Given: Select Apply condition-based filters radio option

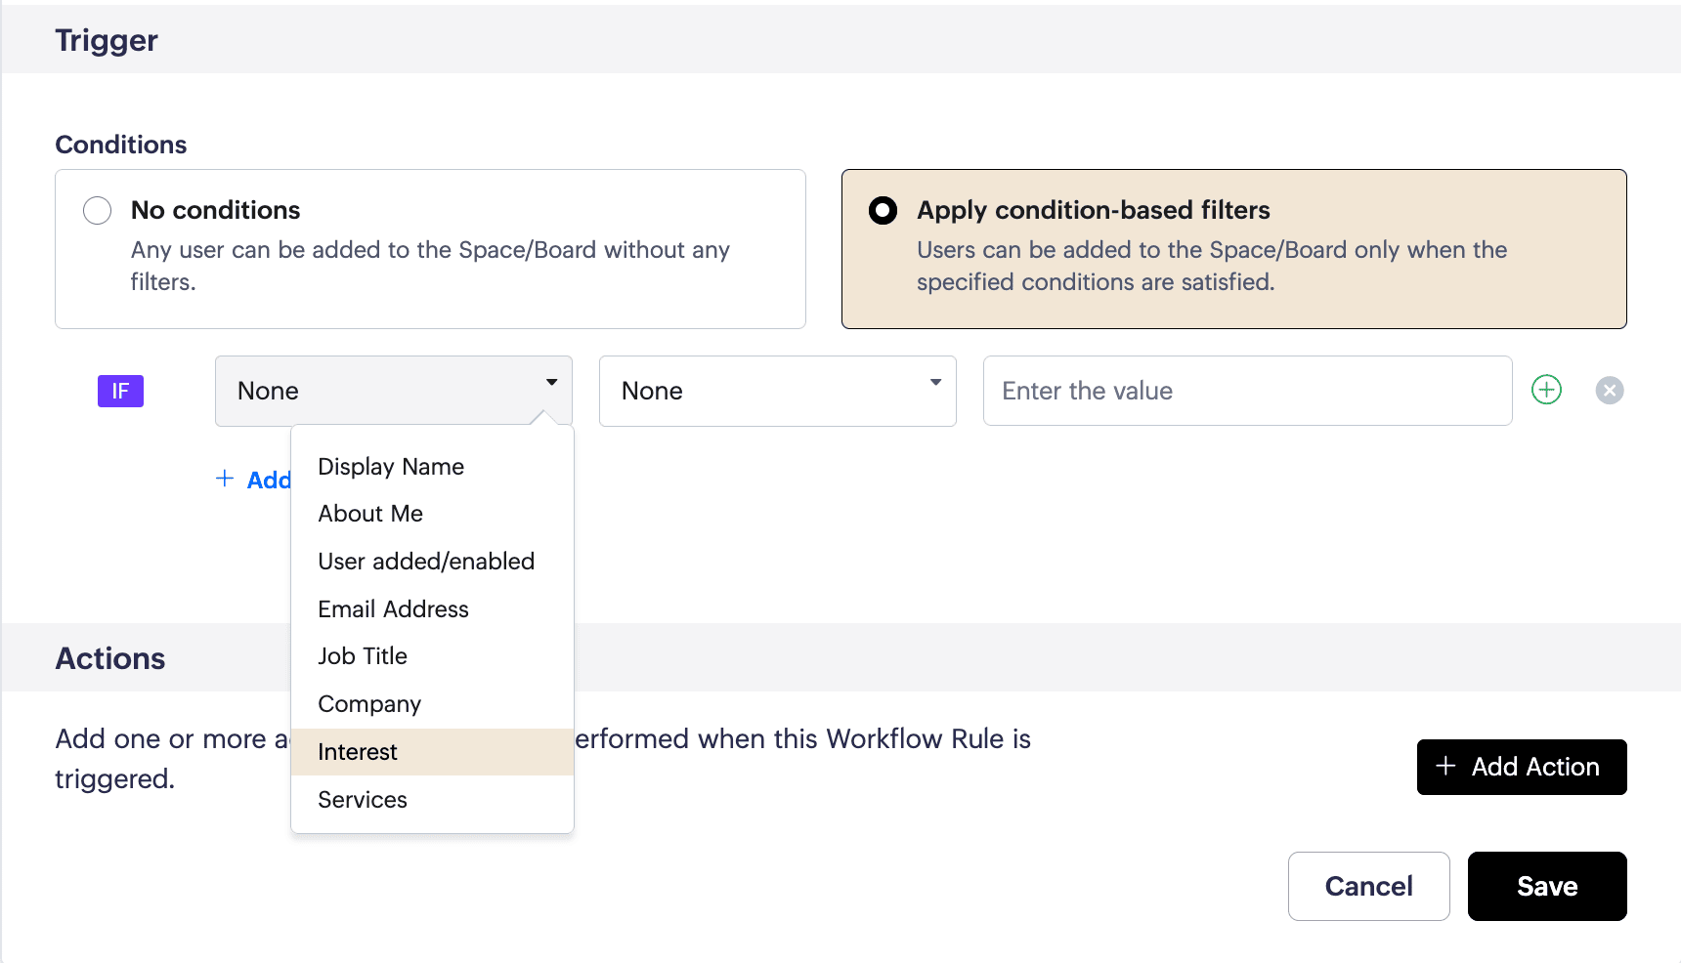Looking at the screenshot, I should tap(883, 210).
